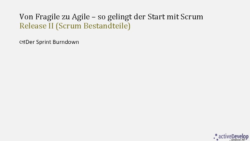Screen dimensions: 250x141
Task: Click the word 'Von' starting the title
Action: click(26, 17)
